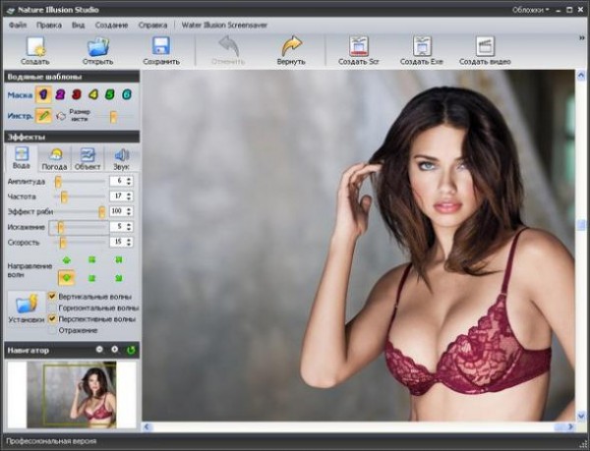Viewport: 590px width, 451px height.
Task: Toggle the Отражение checkbox
Action: pos(52,331)
